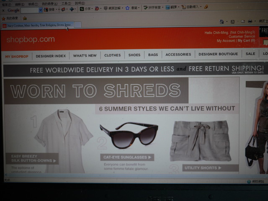
Task: Go to SHOES nav tab
Action: [134, 55]
